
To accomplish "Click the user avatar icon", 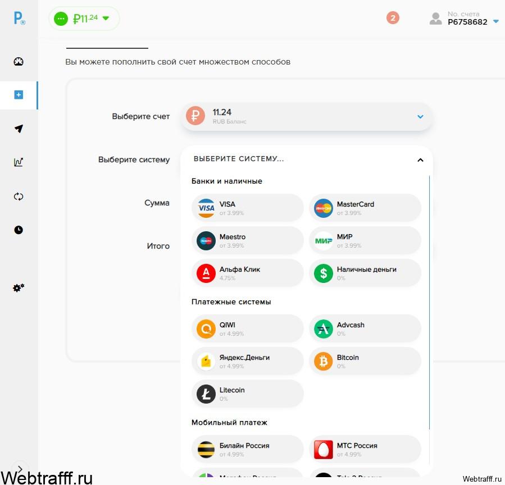I will point(435,19).
